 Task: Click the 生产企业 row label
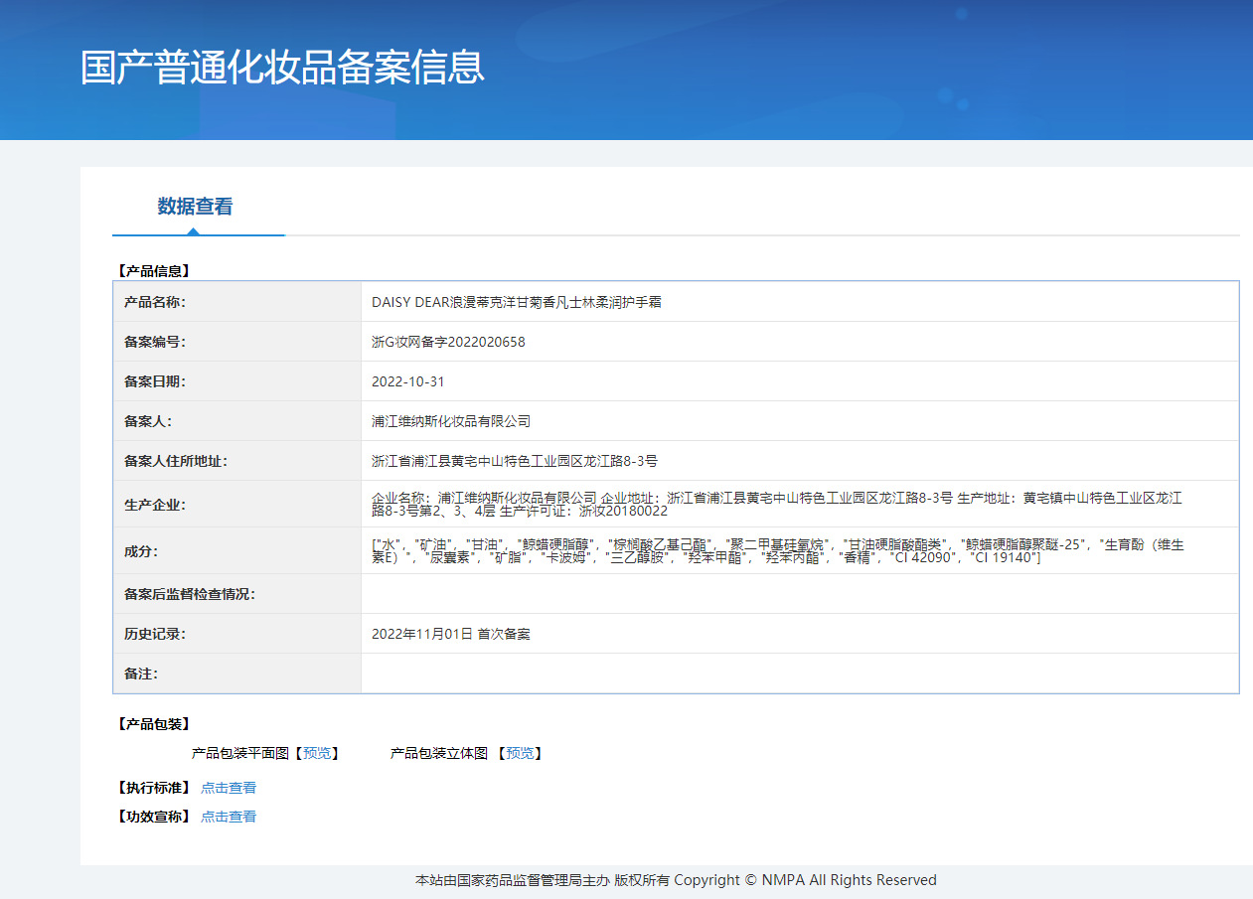pos(154,504)
